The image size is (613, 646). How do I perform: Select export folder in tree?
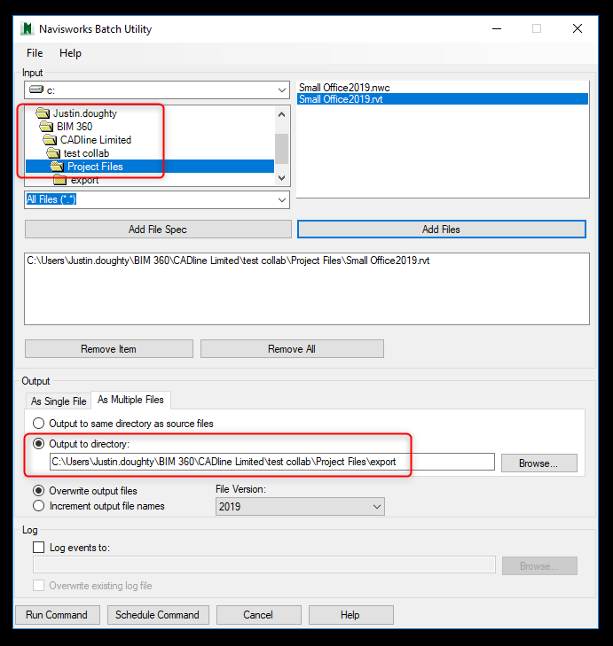pos(84,180)
